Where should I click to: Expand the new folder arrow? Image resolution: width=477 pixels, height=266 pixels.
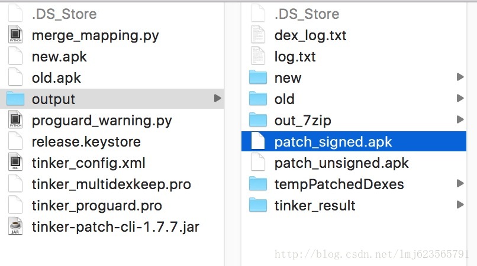click(460, 77)
